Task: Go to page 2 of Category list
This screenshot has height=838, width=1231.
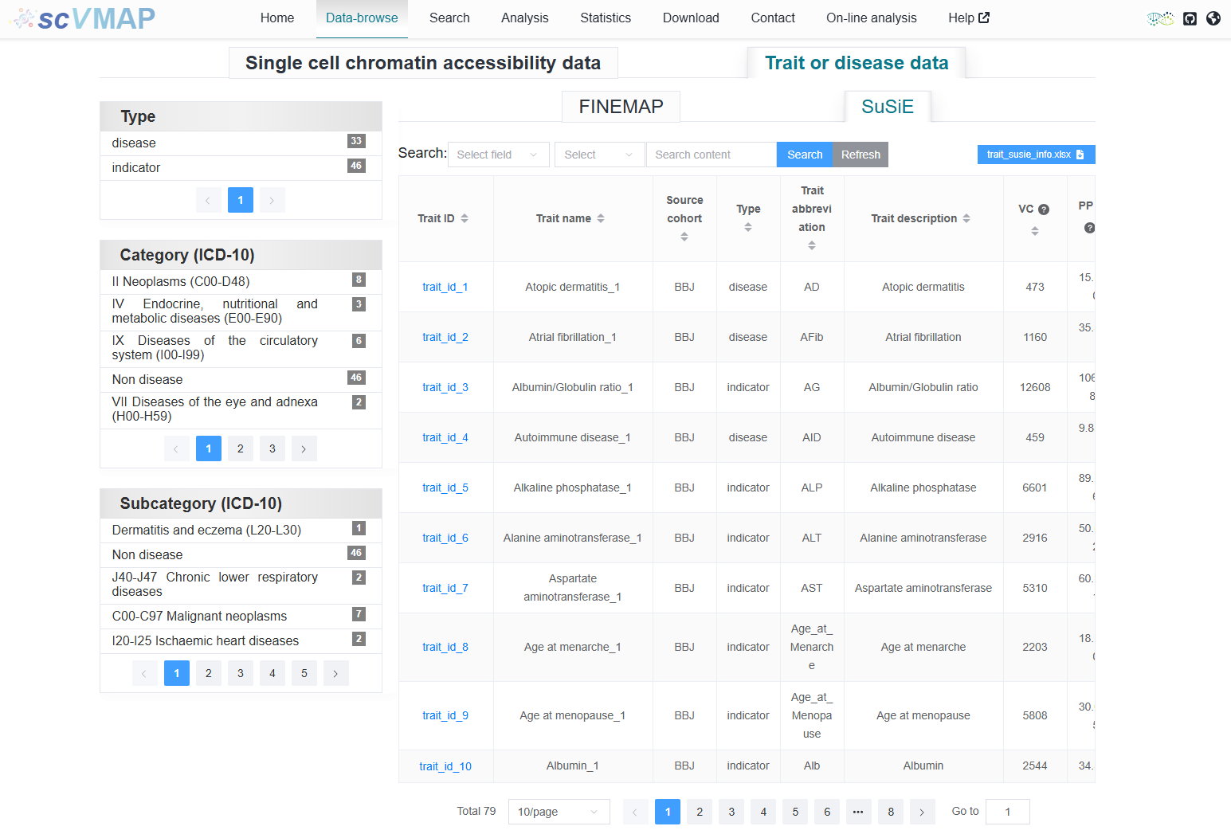Action: 241,448
